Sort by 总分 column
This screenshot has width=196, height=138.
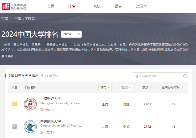click(x=147, y=87)
